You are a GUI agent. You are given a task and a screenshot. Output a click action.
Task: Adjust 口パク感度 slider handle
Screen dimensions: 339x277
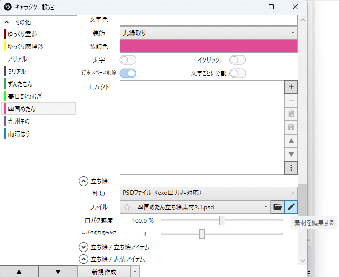222,220
